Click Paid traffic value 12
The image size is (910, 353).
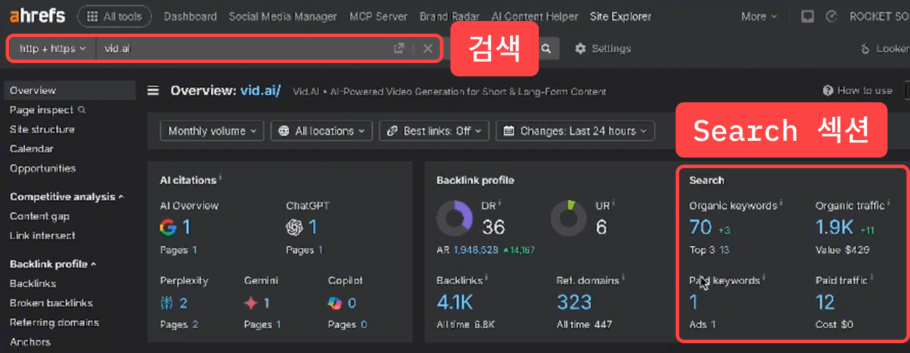coord(825,302)
